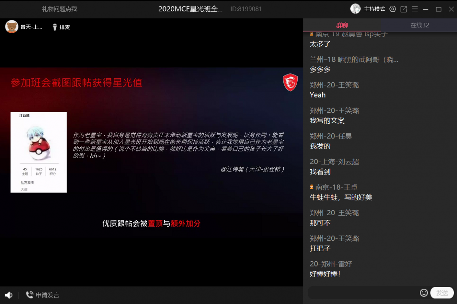This screenshot has height=304, width=457.
Task: Click the phone icon to request speaking
Action: coord(29,295)
